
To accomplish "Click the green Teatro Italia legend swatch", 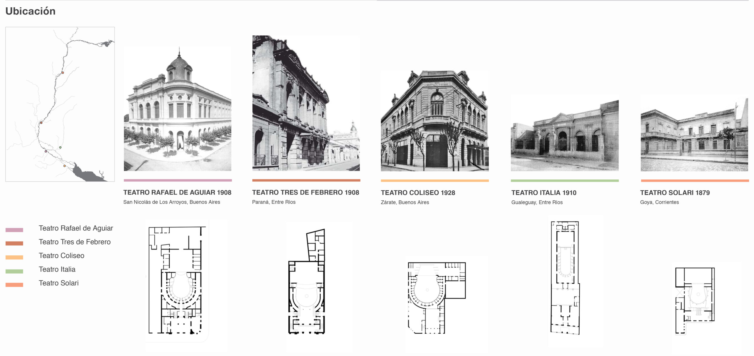I will 14,271.
